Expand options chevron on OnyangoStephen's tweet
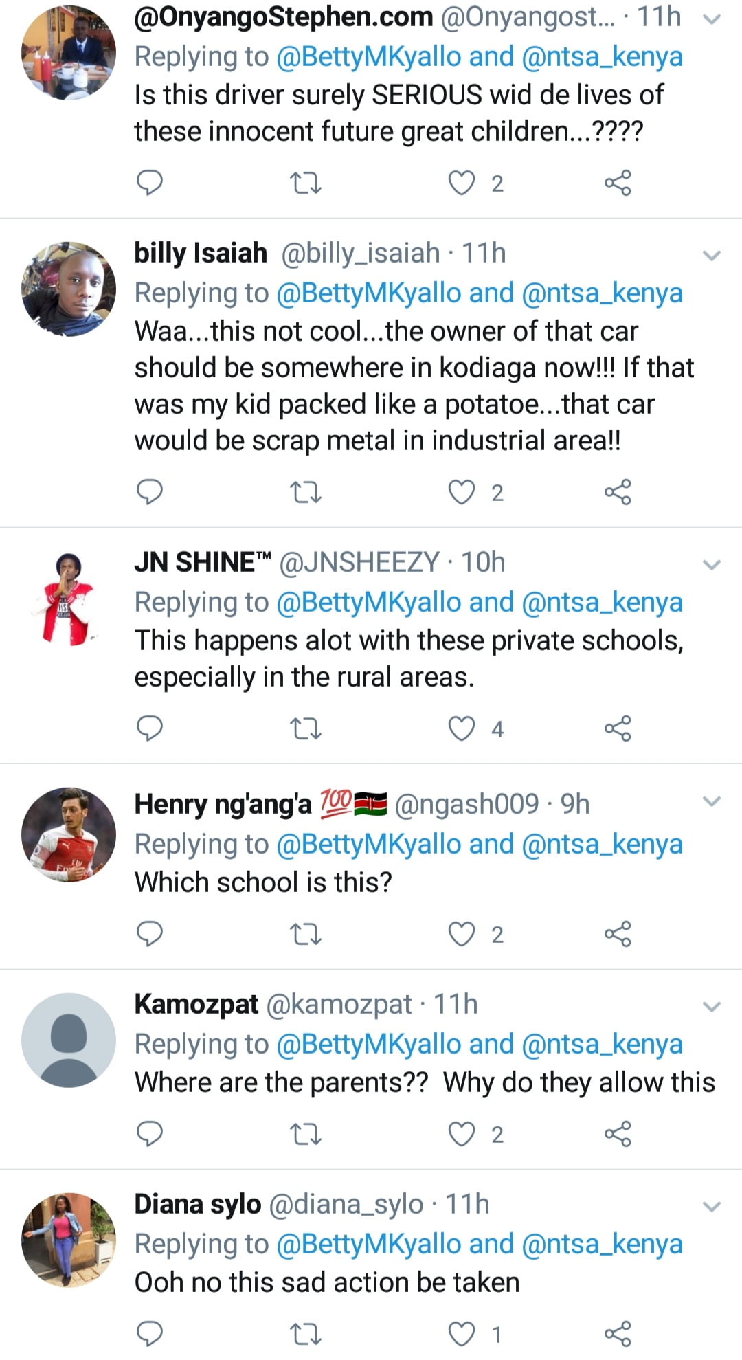The height and width of the screenshot is (1360, 742). [x=712, y=19]
